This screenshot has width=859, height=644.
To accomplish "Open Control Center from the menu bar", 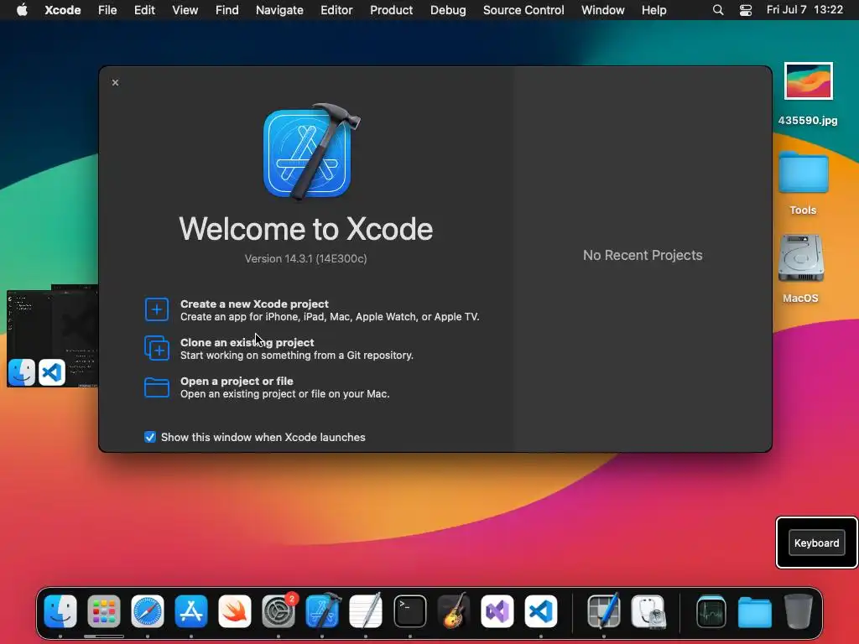I will tap(746, 10).
